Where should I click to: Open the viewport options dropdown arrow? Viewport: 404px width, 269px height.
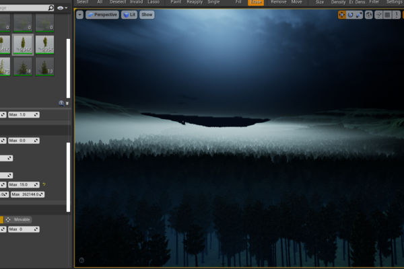pos(79,15)
